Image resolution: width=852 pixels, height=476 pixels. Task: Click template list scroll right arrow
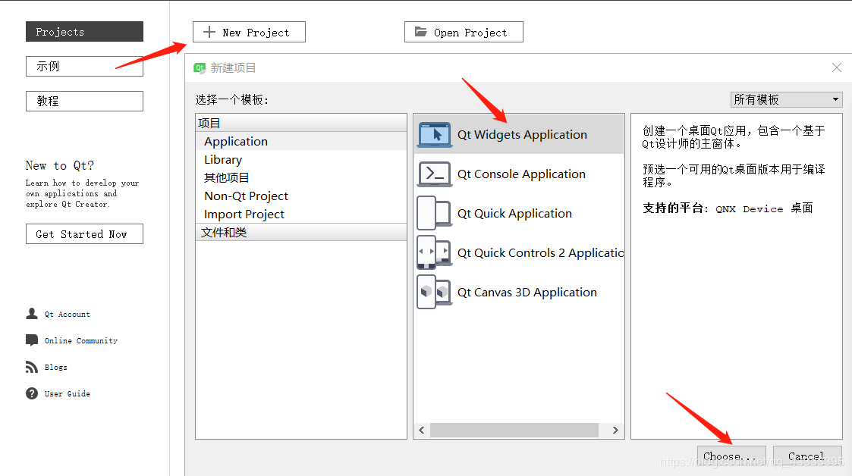[x=615, y=430]
